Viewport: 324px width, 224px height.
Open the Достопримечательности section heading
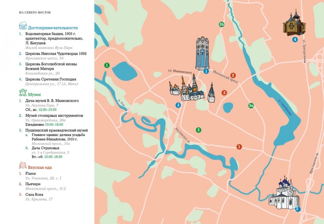click(53, 28)
